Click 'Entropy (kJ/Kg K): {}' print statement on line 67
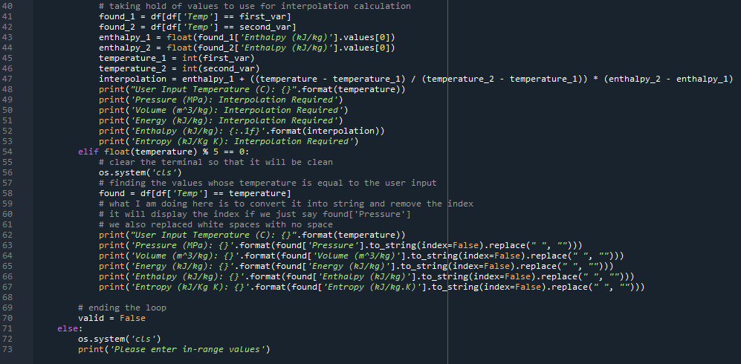741x364 pixels. [372, 287]
